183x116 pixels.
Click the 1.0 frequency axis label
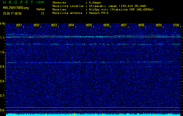[2, 52]
